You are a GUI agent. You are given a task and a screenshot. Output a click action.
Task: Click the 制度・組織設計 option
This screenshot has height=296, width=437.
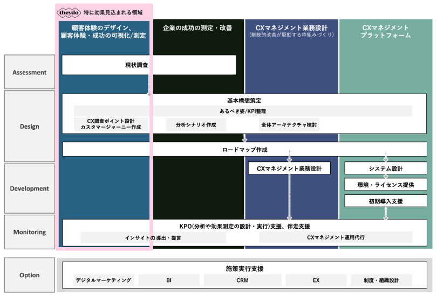[x=381, y=280]
